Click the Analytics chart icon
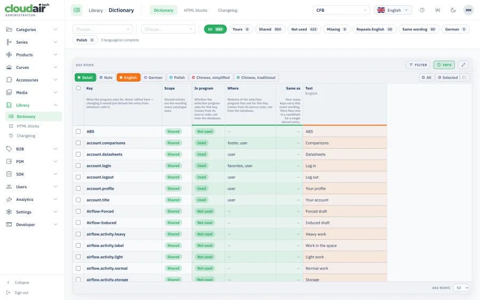The height and width of the screenshot is (300, 480). tap(9, 199)
